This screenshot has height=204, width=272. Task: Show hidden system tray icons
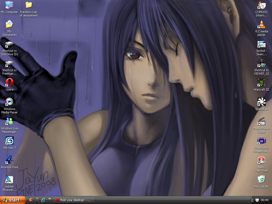tap(252, 200)
